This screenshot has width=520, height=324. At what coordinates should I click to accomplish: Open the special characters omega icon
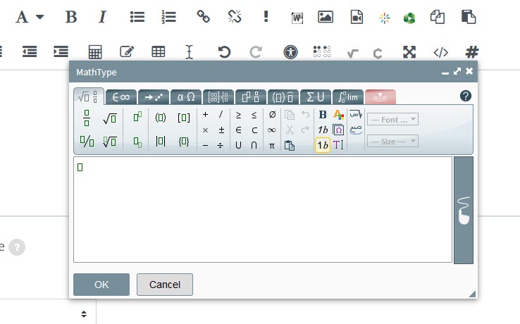338,130
